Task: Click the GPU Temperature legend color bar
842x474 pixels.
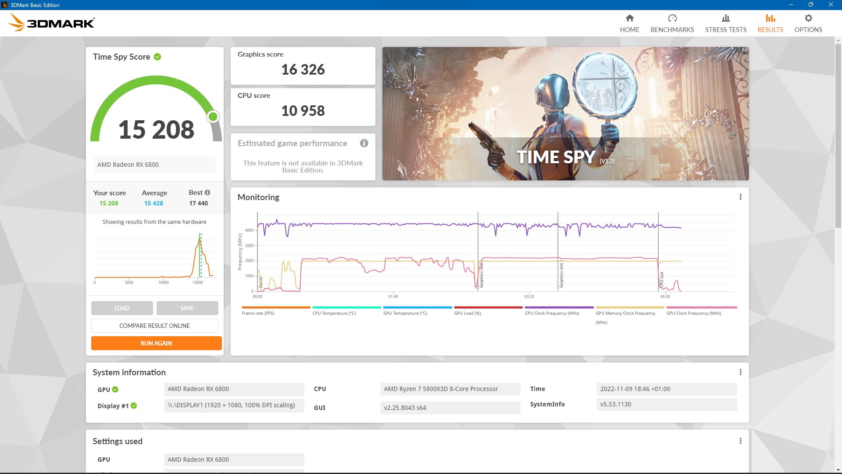Action: 417,308
